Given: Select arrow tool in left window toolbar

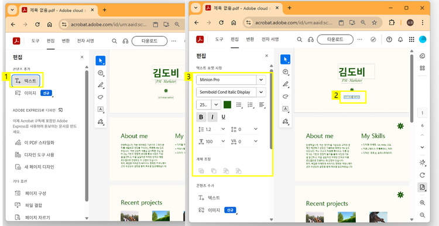Looking at the screenshot, I should [101, 60].
